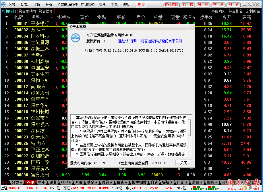Select the 自选 tab

point(154,182)
